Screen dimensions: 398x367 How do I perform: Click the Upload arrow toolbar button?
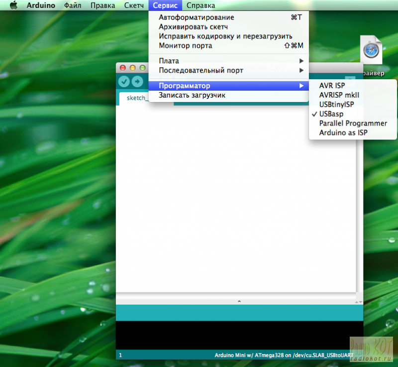(x=137, y=82)
